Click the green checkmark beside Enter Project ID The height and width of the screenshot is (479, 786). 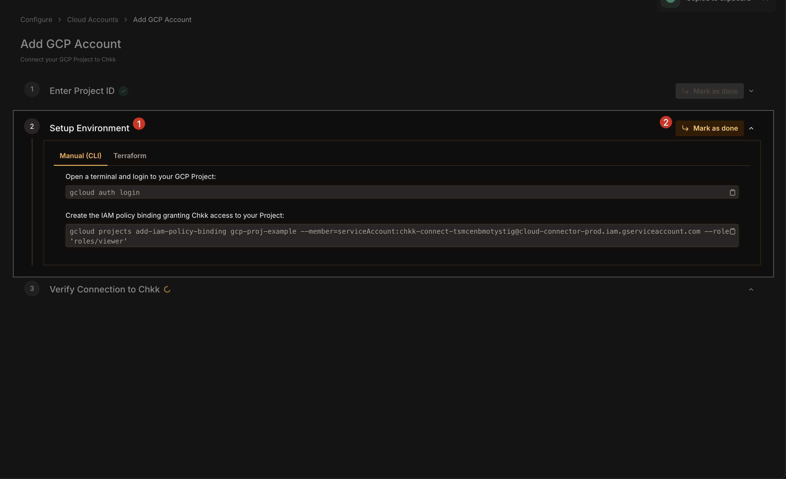click(123, 91)
